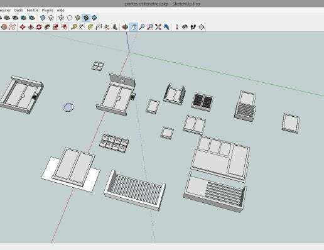Select the Follow Me tool

(47, 27)
